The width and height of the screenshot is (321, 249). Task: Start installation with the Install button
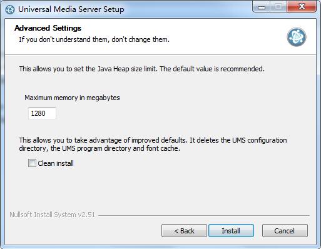[231, 231]
